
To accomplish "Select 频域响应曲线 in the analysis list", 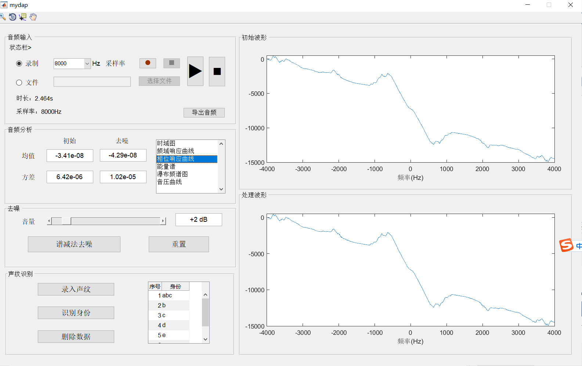I will 187,151.
